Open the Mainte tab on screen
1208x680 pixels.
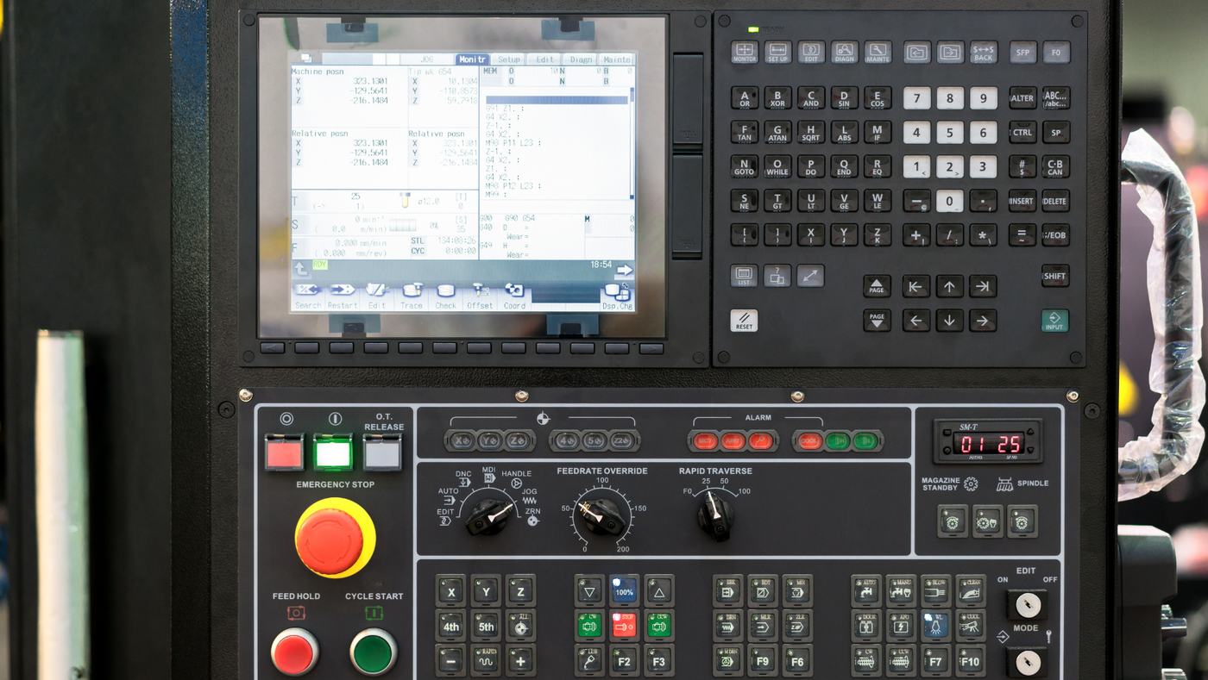[x=617, y=59]
